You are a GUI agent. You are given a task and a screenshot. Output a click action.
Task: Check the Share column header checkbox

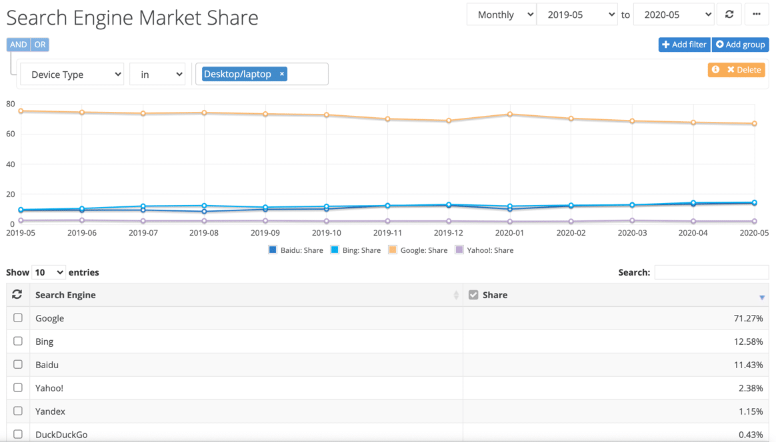[473, 294]
